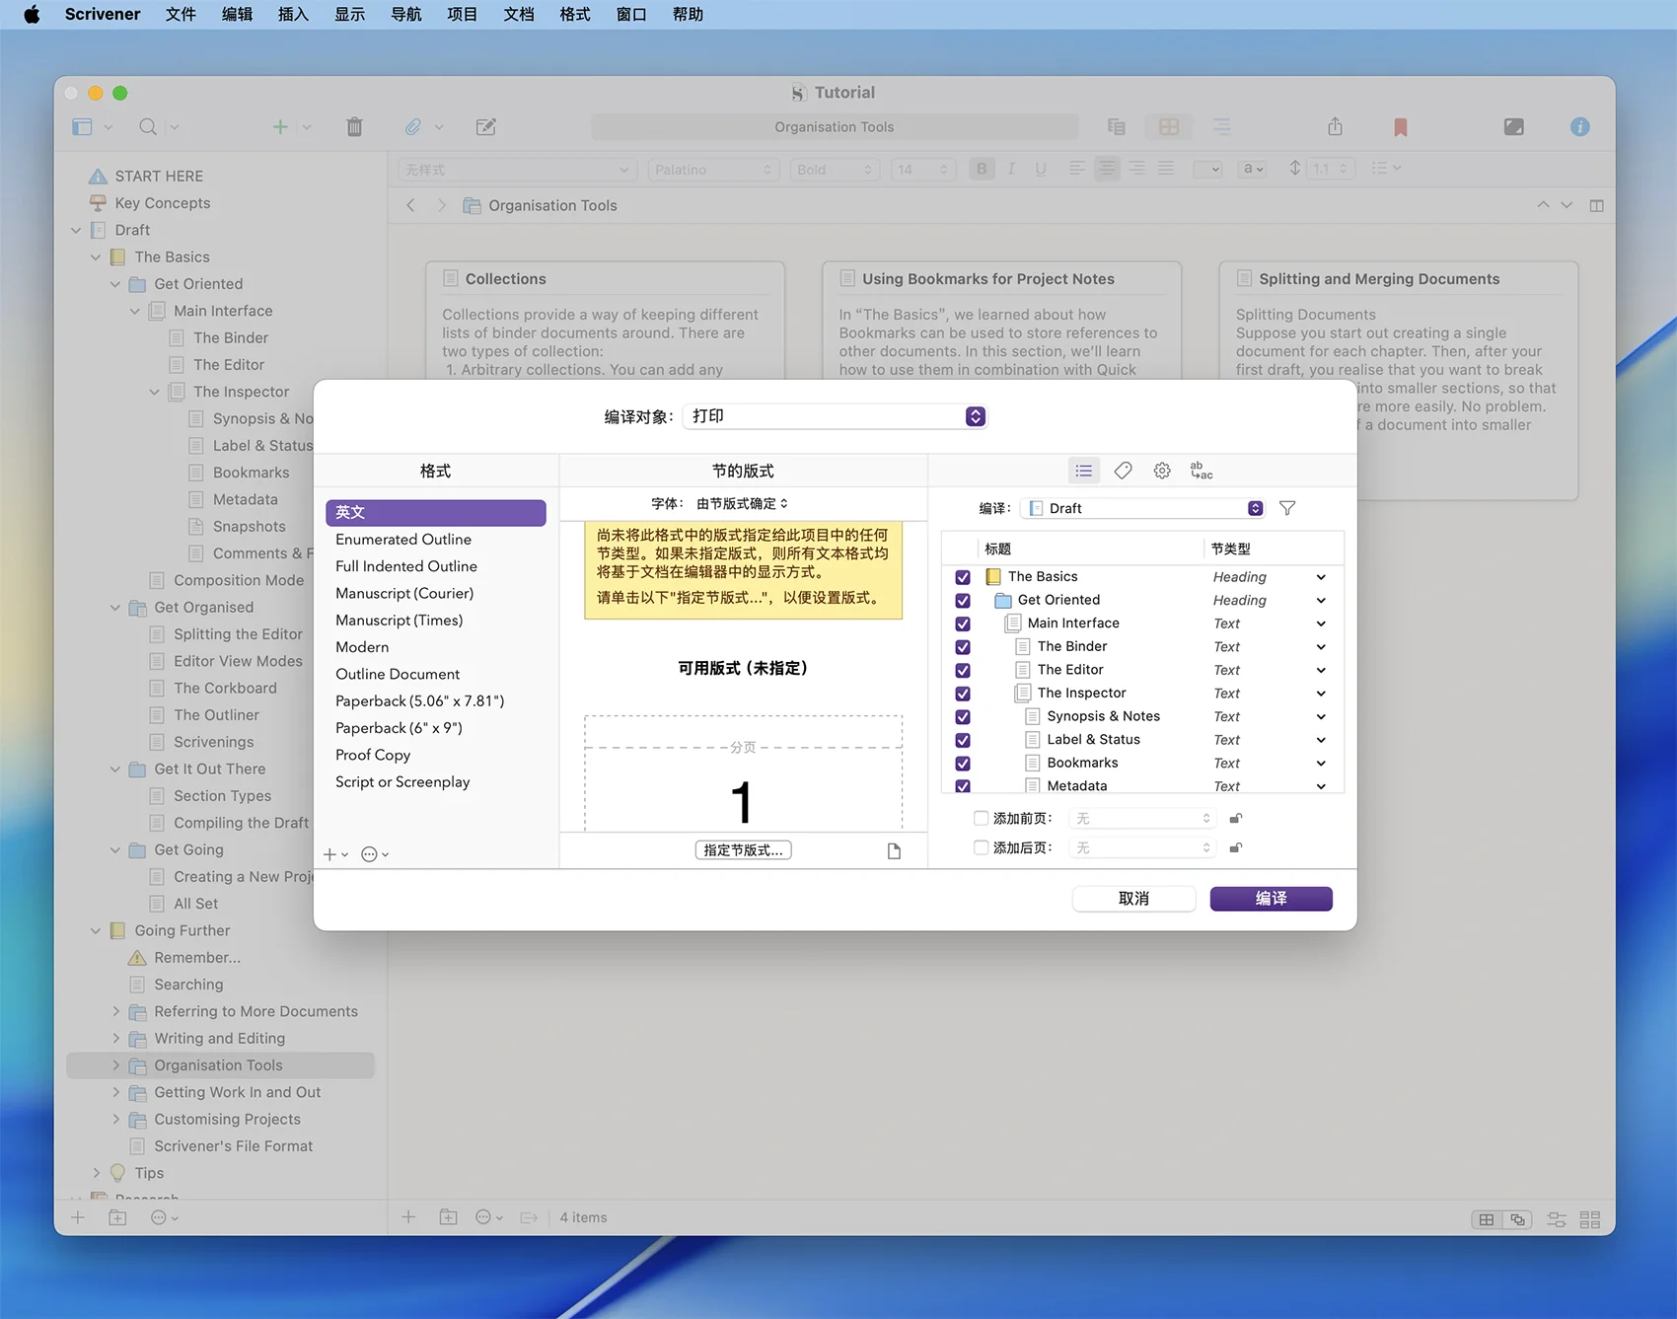Enable the 添加后页 checkbox

[981, 847]
